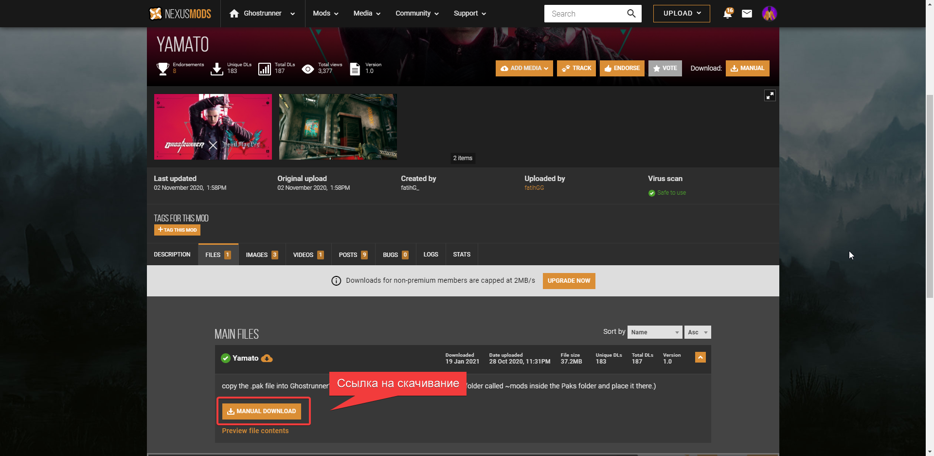
Task: Click the MAIN FILES heading
Action: pos(237,334)
